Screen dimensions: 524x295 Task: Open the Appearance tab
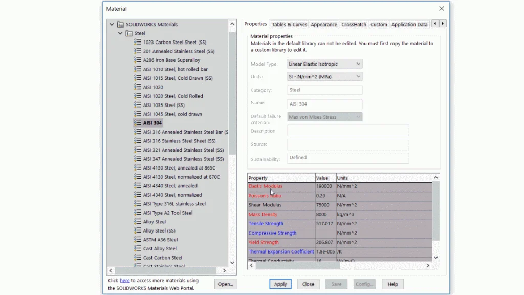pos(323,24)
